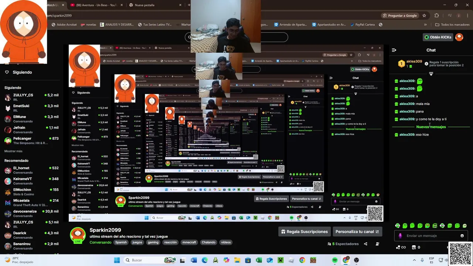Expand bookmarks overflow chevron

point(425,25)
